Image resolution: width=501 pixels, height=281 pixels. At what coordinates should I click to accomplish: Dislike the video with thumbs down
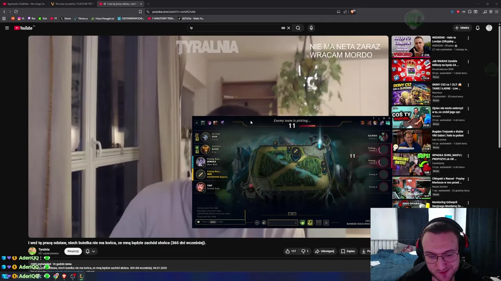305,251
